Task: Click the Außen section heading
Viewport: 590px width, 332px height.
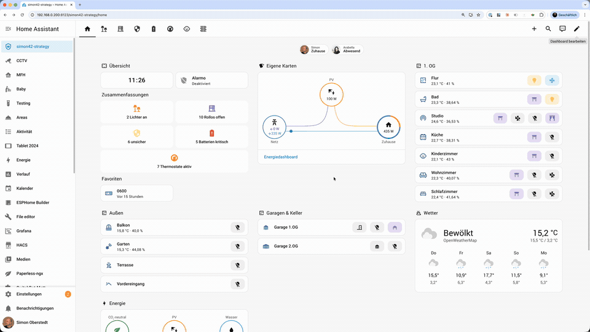Action: tap(116, 213)
